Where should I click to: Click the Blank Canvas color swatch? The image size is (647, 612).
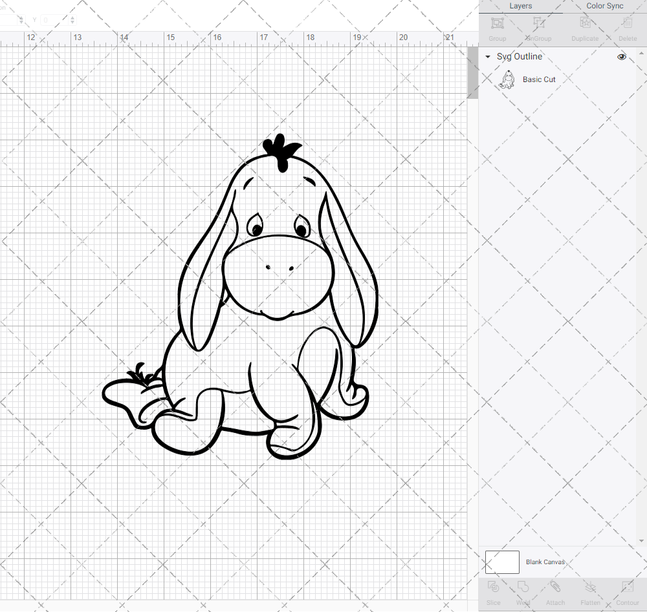(502, 562)
